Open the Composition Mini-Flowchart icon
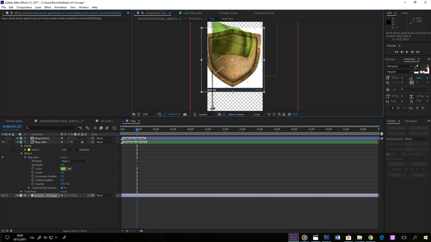Image resolution: width=431 pixels, height=242 pixels. click(80, 128)
